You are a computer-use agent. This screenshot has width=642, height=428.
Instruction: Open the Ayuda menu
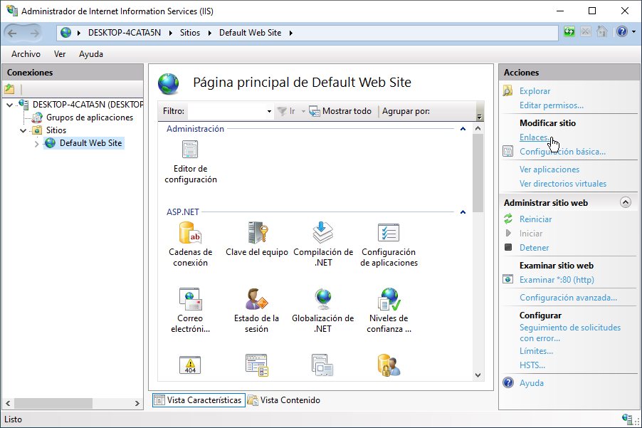[91, 54]
